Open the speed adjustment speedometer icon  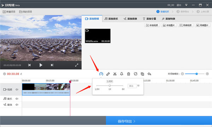(x=101, y=74)
